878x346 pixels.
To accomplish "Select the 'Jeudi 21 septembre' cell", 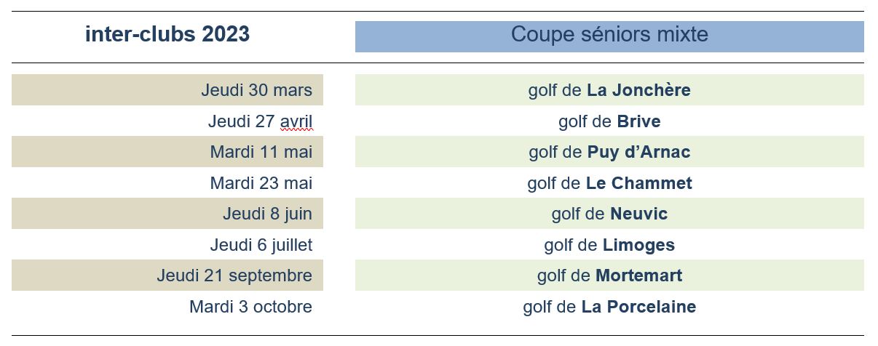I will (167, 275).
